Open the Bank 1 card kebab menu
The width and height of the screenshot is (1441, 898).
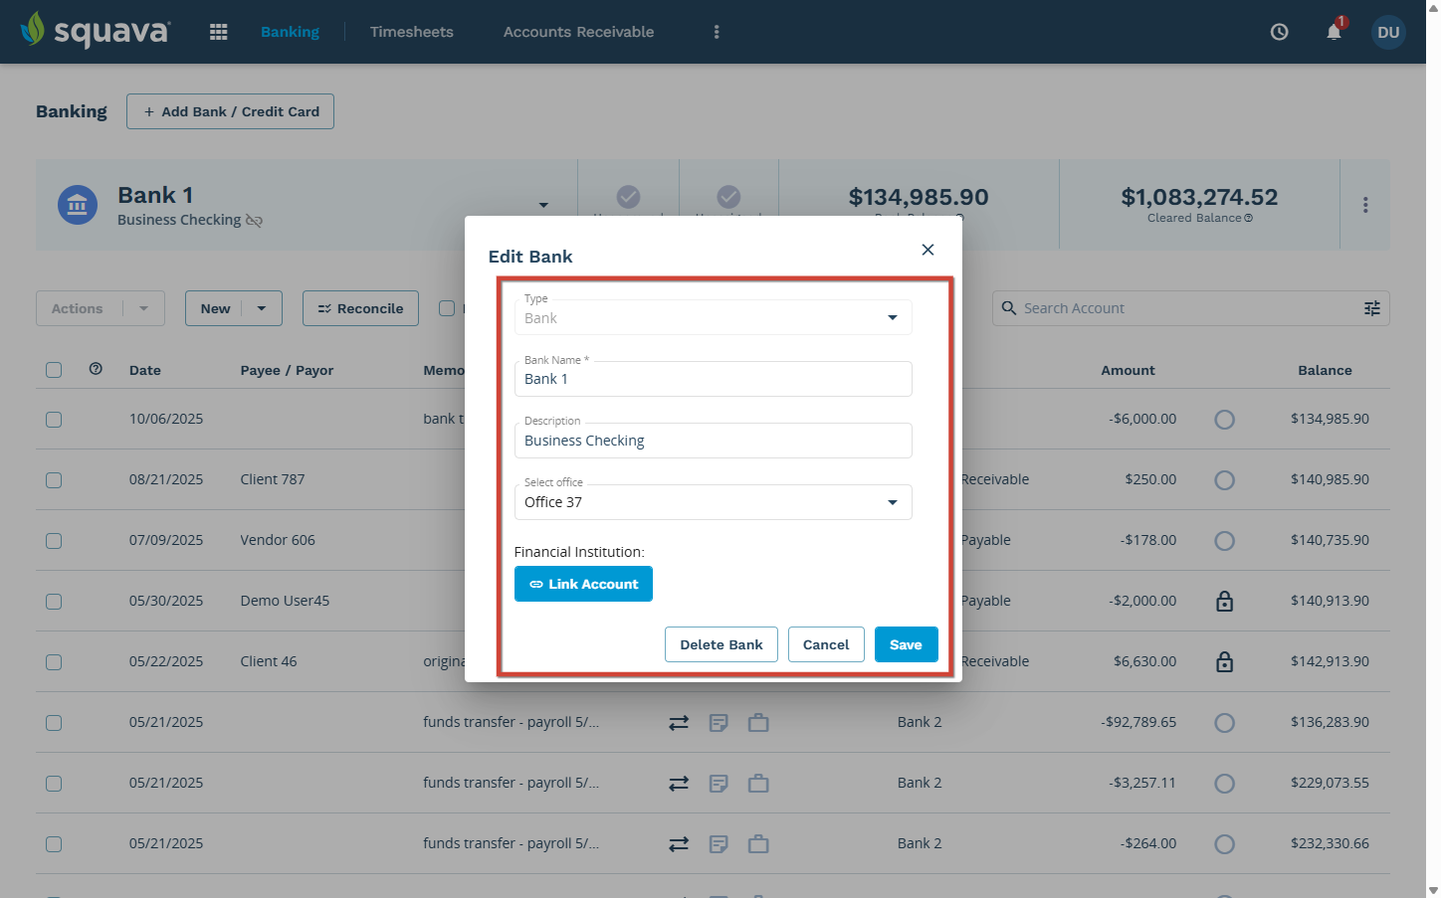coord(1365,205)
